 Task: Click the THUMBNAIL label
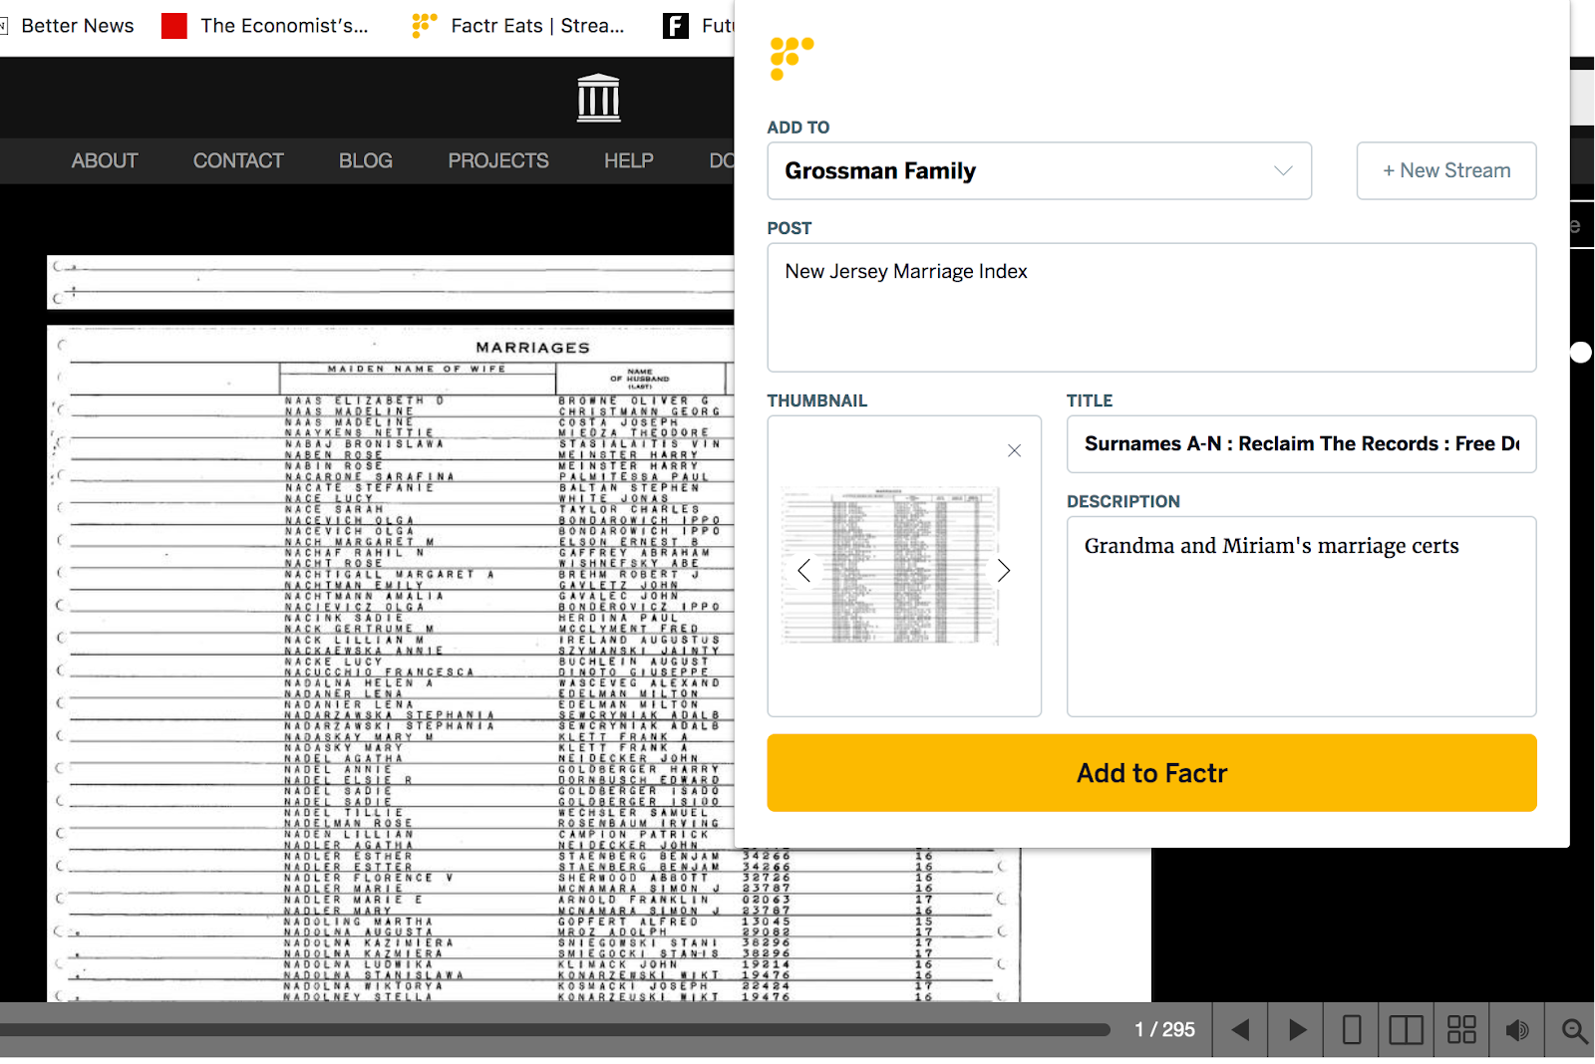coord(817,400)
